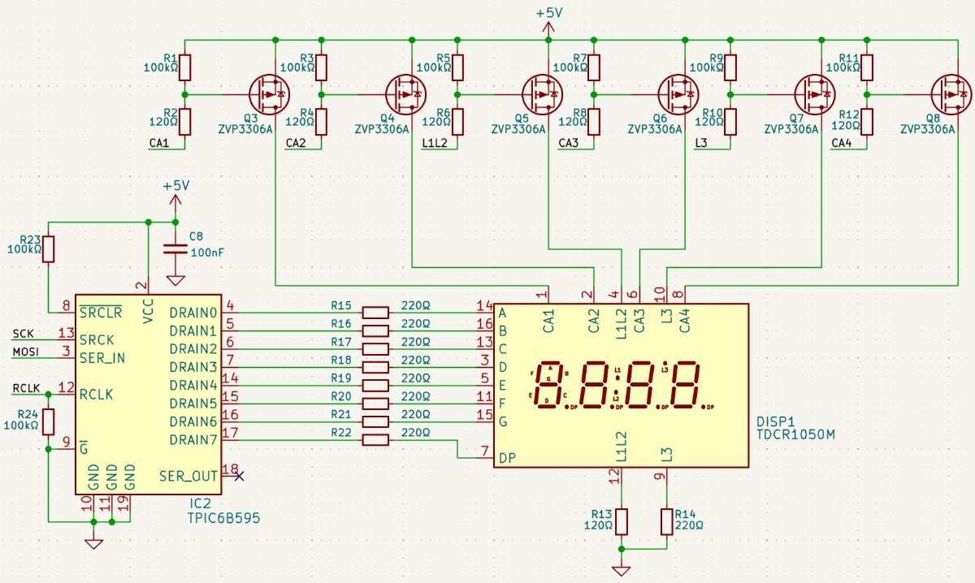Click the R3 resistor symbol

tap(322, 67)
